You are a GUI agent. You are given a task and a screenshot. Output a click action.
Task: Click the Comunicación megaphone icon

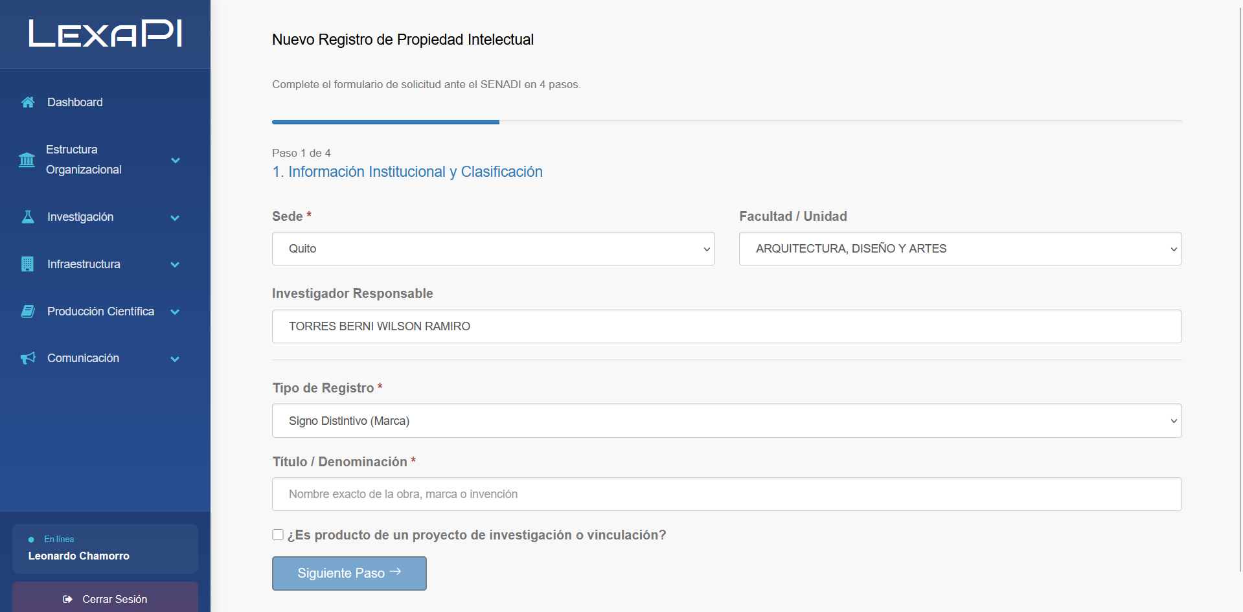28,358
